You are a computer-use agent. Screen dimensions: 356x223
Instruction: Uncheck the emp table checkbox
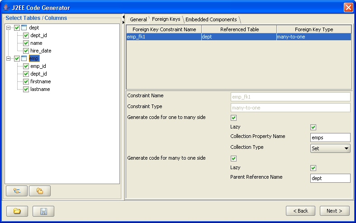(17, 58)
